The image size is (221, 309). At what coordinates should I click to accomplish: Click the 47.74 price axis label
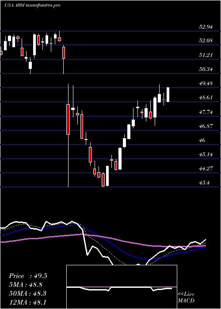coord(206,112)
